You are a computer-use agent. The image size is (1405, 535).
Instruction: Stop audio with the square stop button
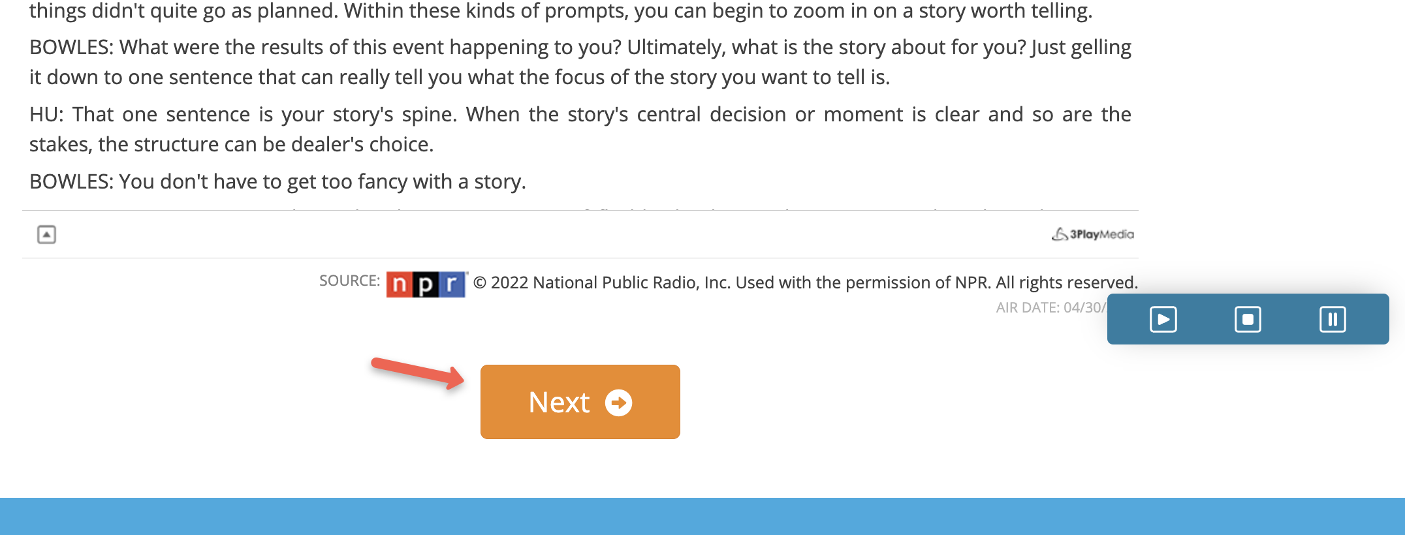pos(1248,320)
